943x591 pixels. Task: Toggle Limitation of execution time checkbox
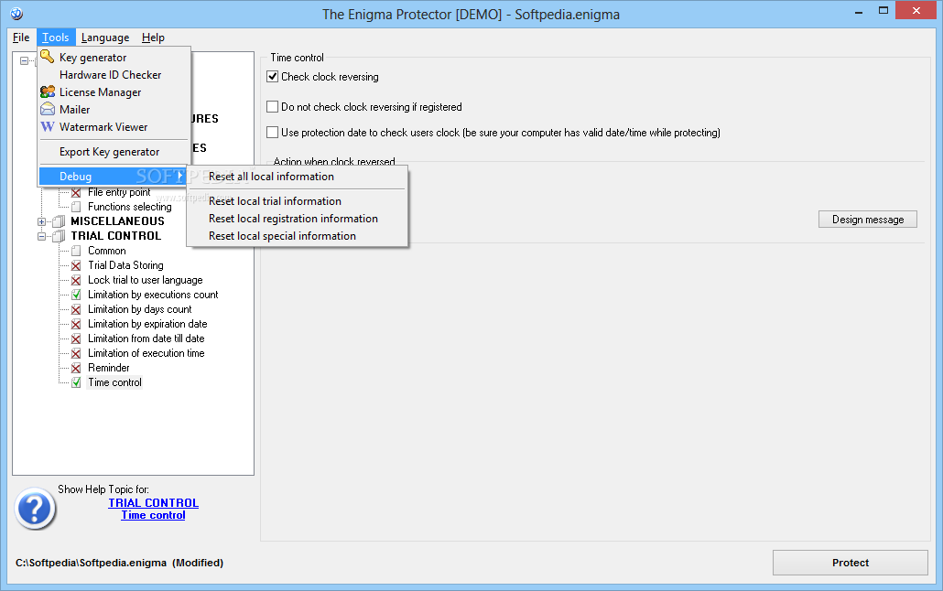(x=76, y=353)
